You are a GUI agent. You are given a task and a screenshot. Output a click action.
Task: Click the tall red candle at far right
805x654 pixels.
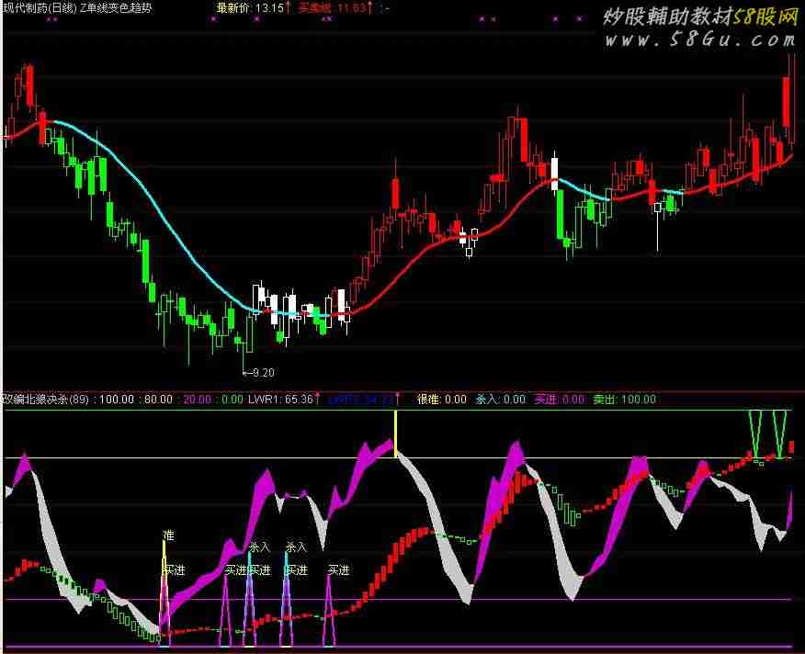point(788,101)
